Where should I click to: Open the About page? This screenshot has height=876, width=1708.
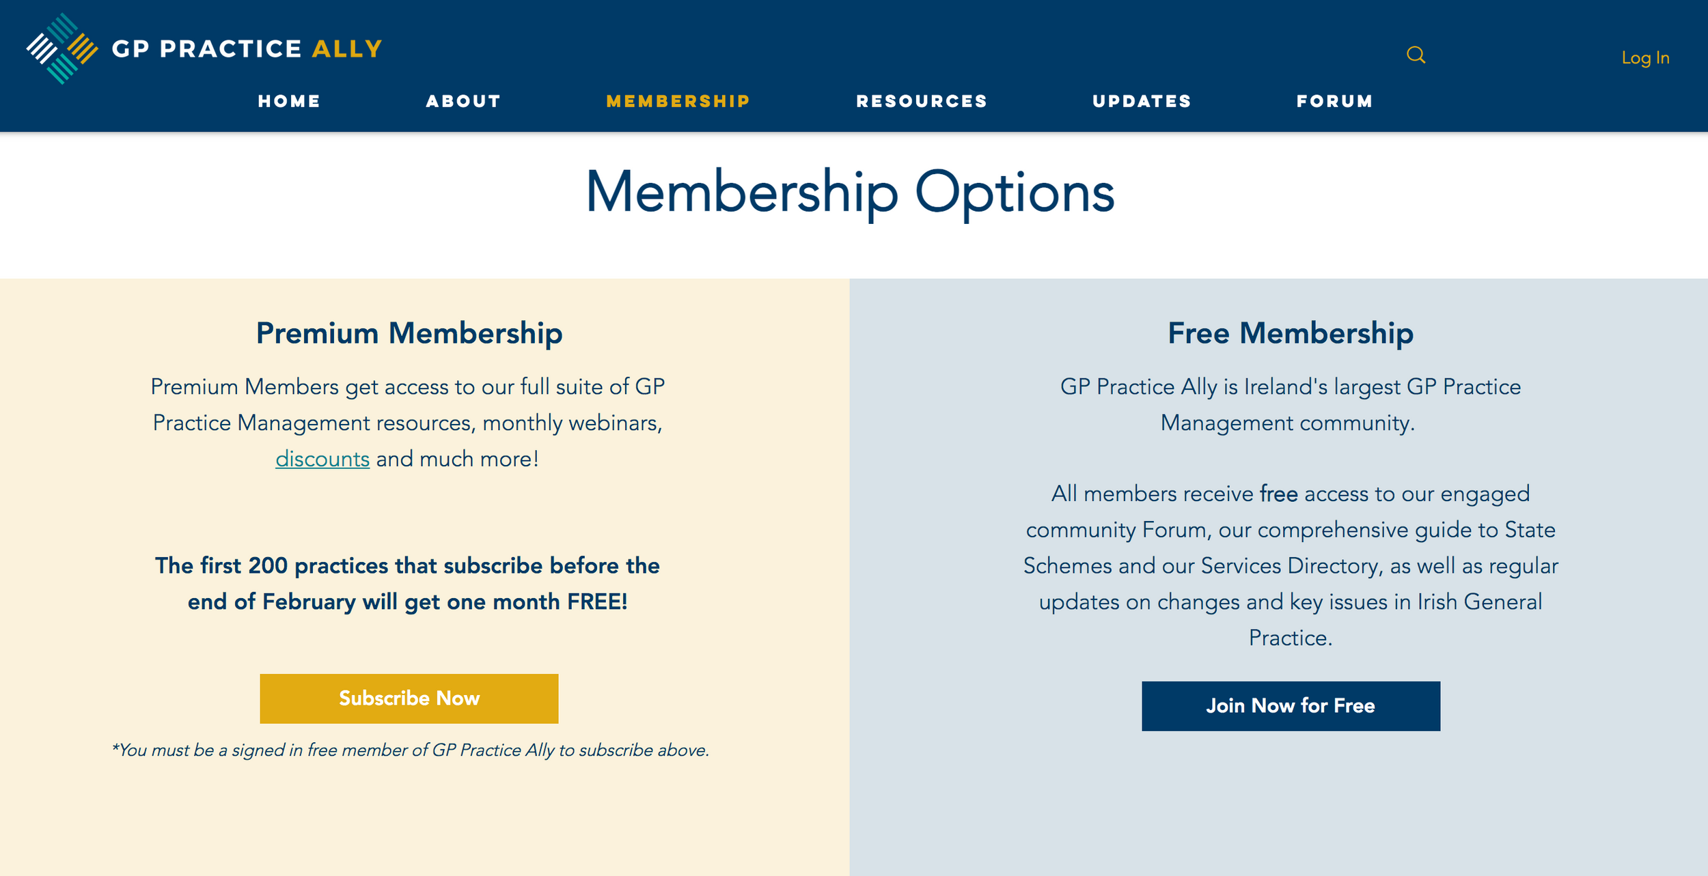[x=463, y=100]
